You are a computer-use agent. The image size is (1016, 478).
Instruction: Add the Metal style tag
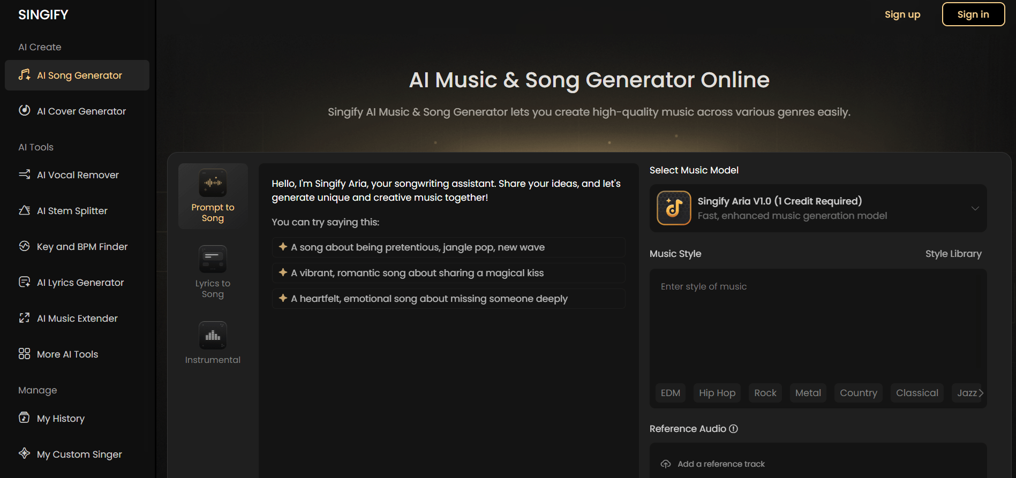[808, 393]
